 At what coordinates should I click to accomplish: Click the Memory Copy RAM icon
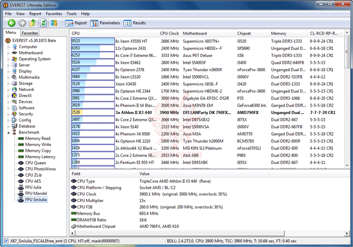click(21, 150)
